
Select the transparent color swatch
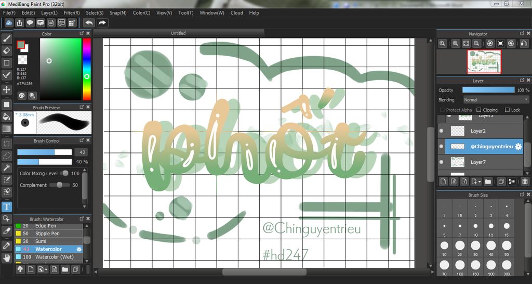[x=22, y=59]
